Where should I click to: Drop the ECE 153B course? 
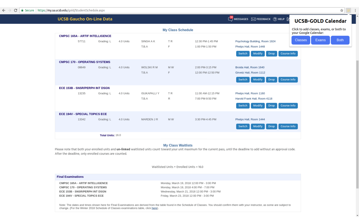[x=271, y=106]
